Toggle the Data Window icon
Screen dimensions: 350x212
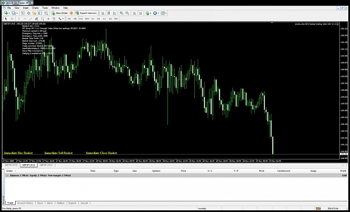(x=29, y=13)
